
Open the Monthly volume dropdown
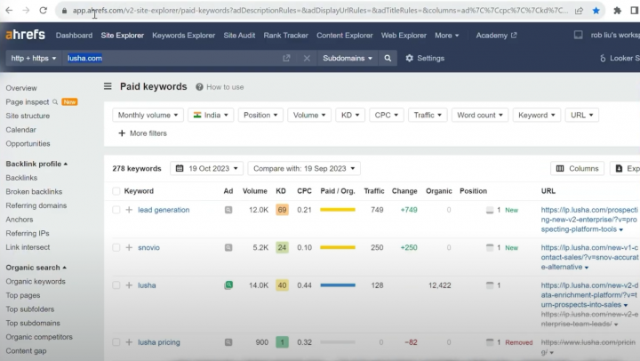click(148, 115)
